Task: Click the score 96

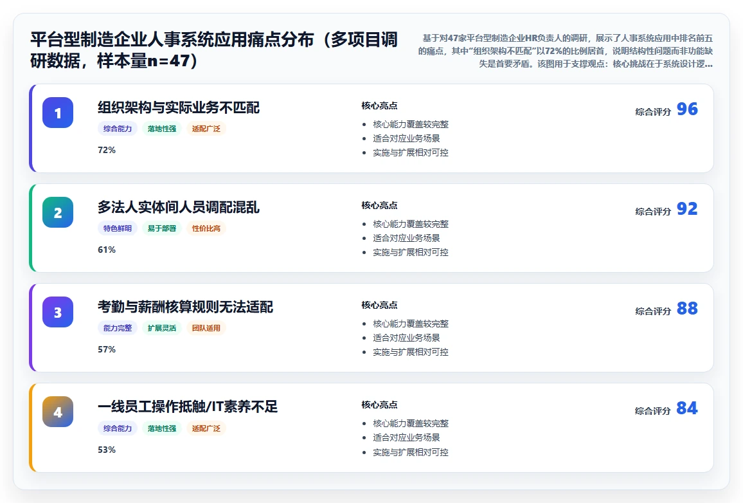Action: coord(687,109)
